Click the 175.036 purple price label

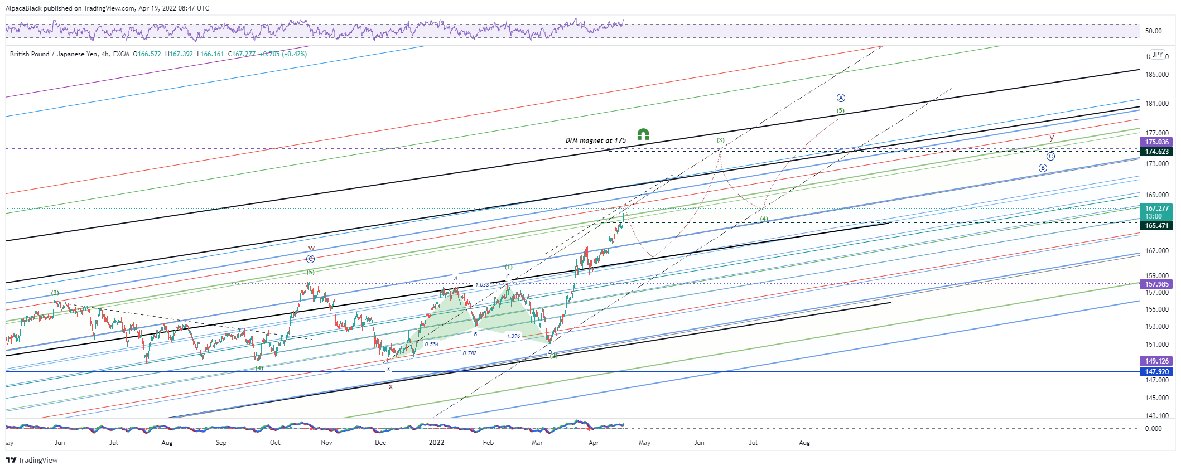pyautogui.click(x=1156, y=142)
